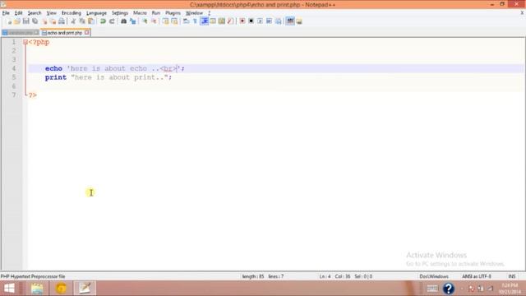The width and height of the screenshot is (526, 296).
Task: Click the Dos\Windows EOL status field
Action: pos(434,276)
